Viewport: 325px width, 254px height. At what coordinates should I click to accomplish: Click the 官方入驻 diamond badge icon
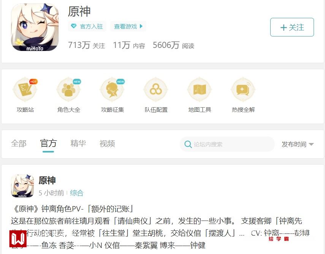point(74,26)
